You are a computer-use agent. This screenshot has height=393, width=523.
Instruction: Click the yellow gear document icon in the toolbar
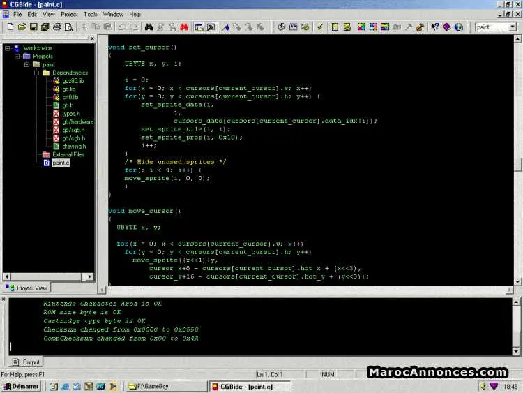pos(347,27)
